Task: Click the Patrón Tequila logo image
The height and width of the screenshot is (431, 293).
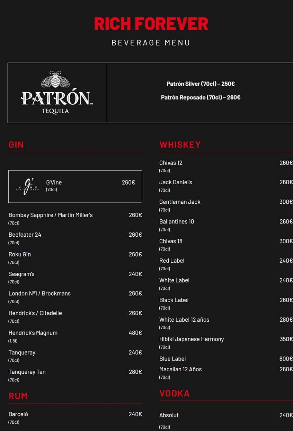Action: coord(57,93)
